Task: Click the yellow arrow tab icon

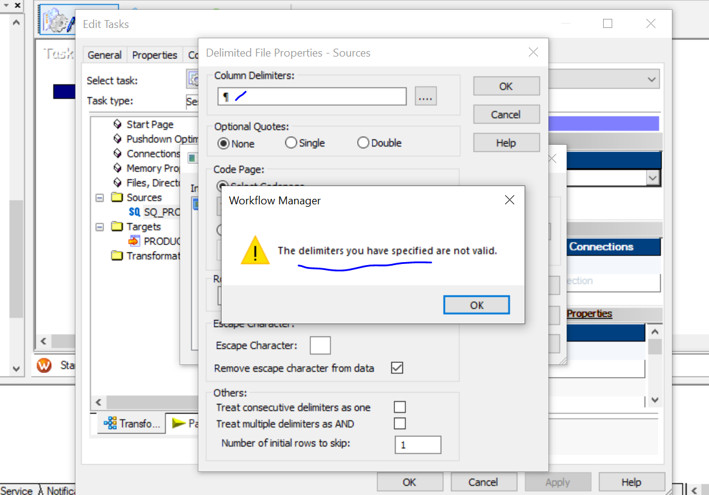Action: 179,423
